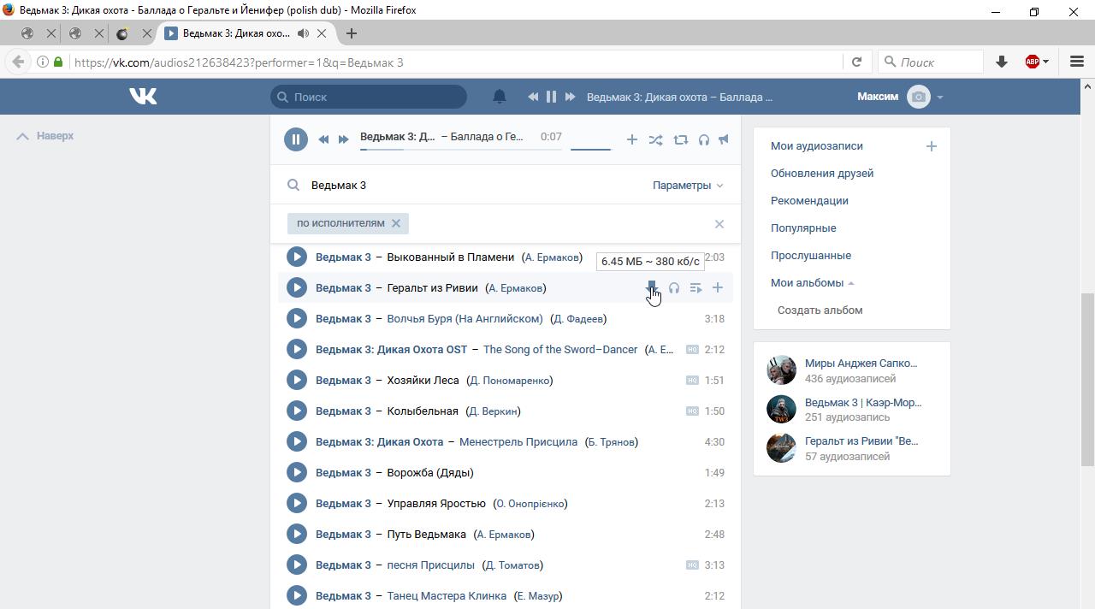Pause the current song in the audio player
The width and height of the screenshot is (1095, 609).
(296, 139)
